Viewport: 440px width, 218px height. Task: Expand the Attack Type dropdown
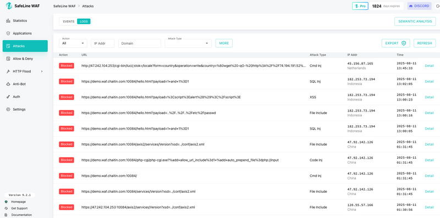click(x=188, y=43)
